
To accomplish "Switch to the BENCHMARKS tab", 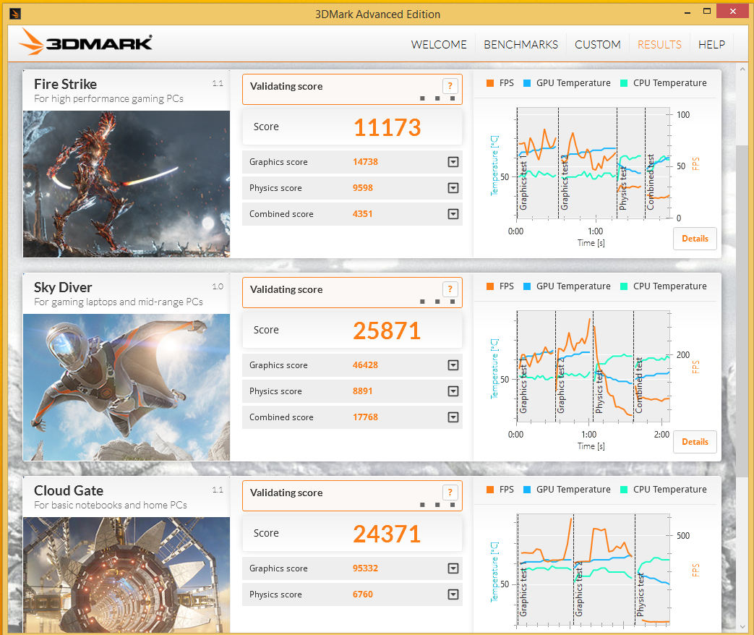I will (x=520, y=45).
